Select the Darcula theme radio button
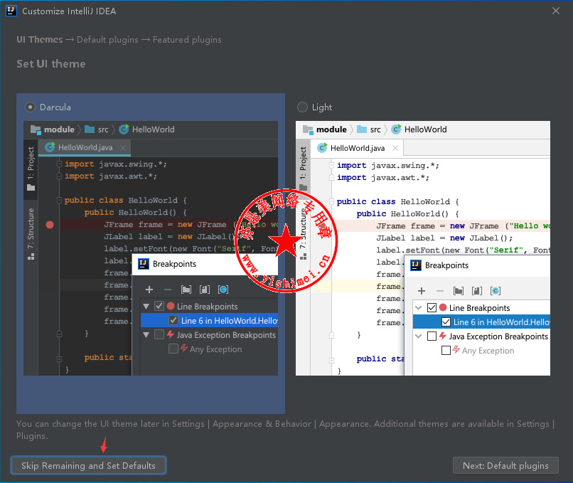This screenshot has height=483, width=573. click(30, 107)
